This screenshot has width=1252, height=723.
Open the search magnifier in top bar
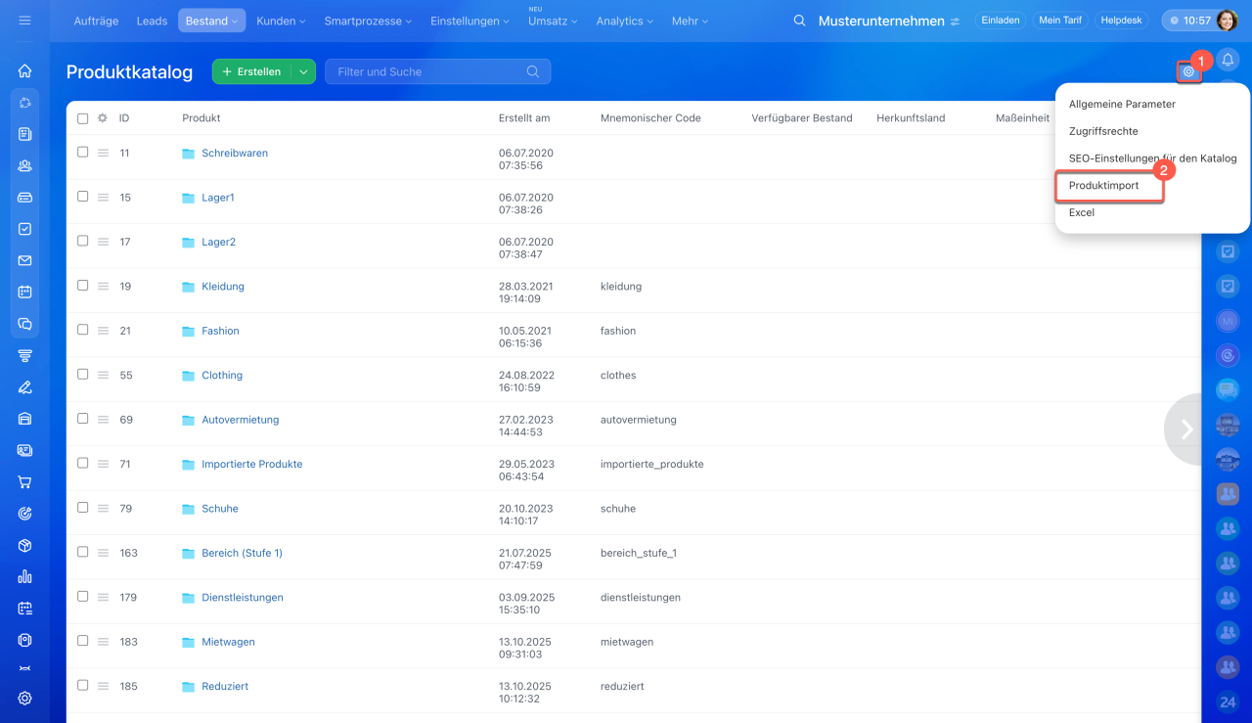(800, 21)
